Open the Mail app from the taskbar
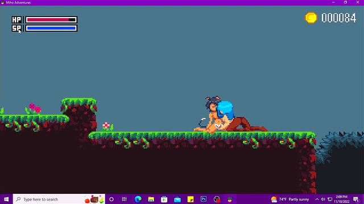This screenshot has height=204, width=364. (x=177, y=199)
